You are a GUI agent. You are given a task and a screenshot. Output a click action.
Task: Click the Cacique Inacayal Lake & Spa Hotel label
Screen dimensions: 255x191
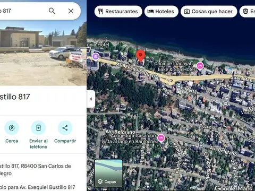point(174,66)
